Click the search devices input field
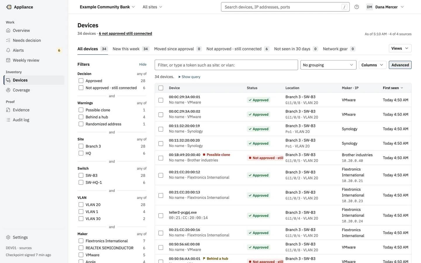 285,7
